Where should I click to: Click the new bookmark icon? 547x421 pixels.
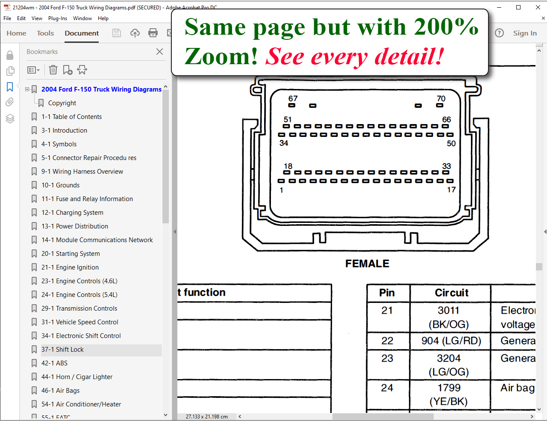click(68, 70)
